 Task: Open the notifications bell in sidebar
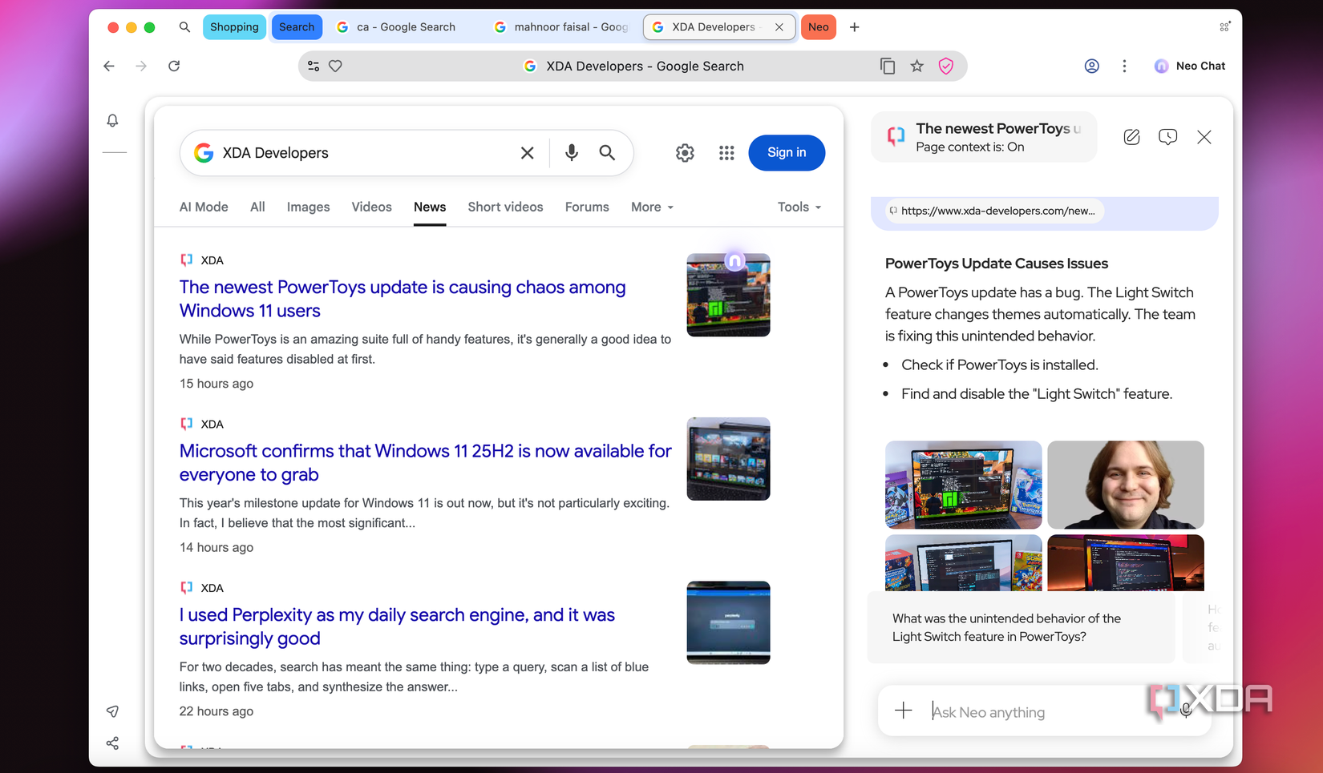tap(112, 120)
